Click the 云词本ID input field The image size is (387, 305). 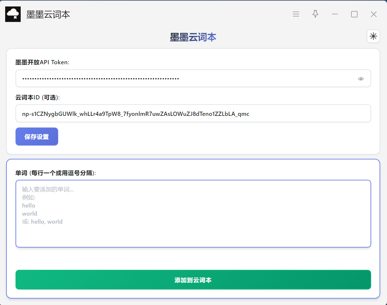tap(193, 113)
